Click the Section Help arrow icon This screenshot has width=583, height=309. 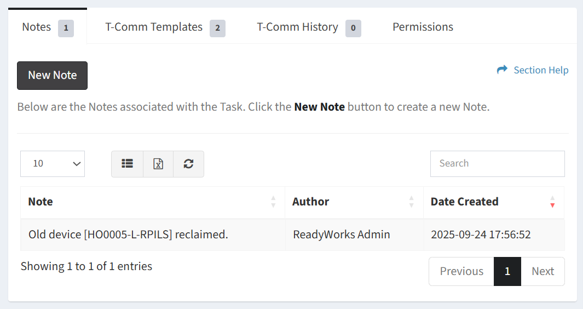pos(502,70)
